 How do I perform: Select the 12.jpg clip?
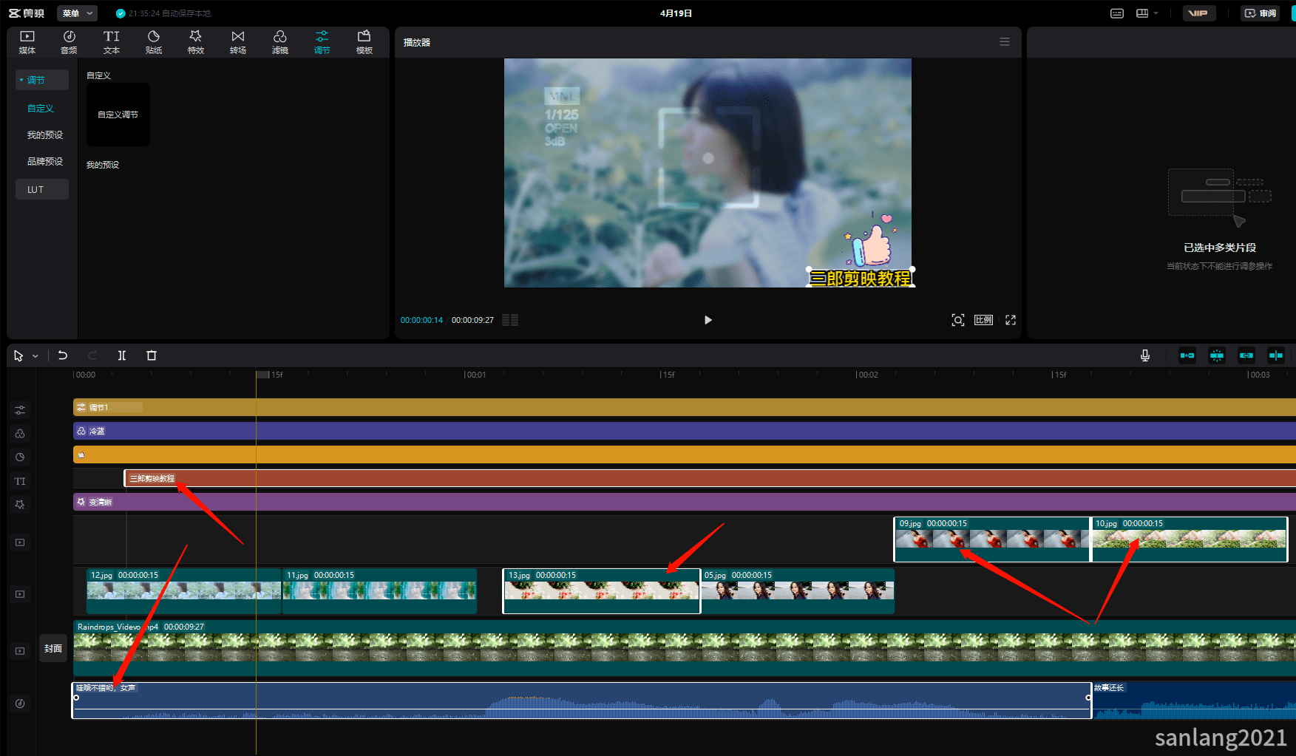pyautogui.click(x=183, y=591)
